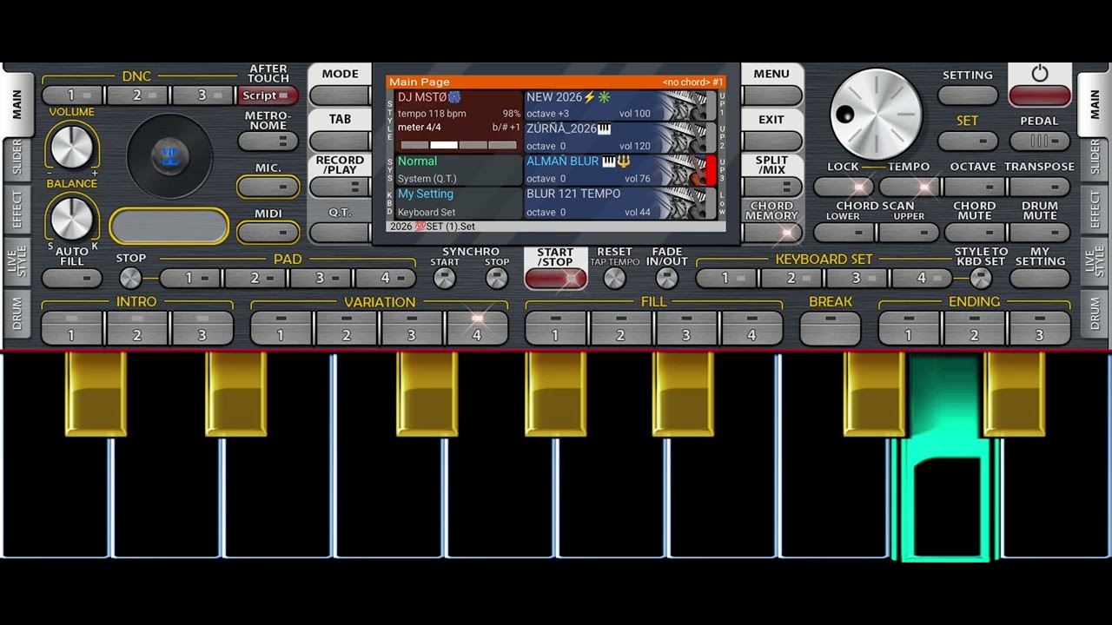Enable the metronome
The height and width of the screenshot is (625, 1112).
point(268,141)
